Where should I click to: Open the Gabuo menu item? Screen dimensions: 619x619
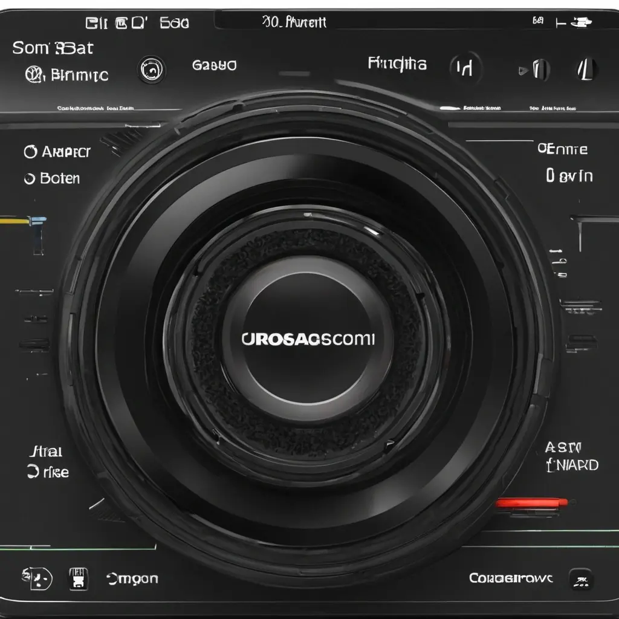(x=214, y=65)
